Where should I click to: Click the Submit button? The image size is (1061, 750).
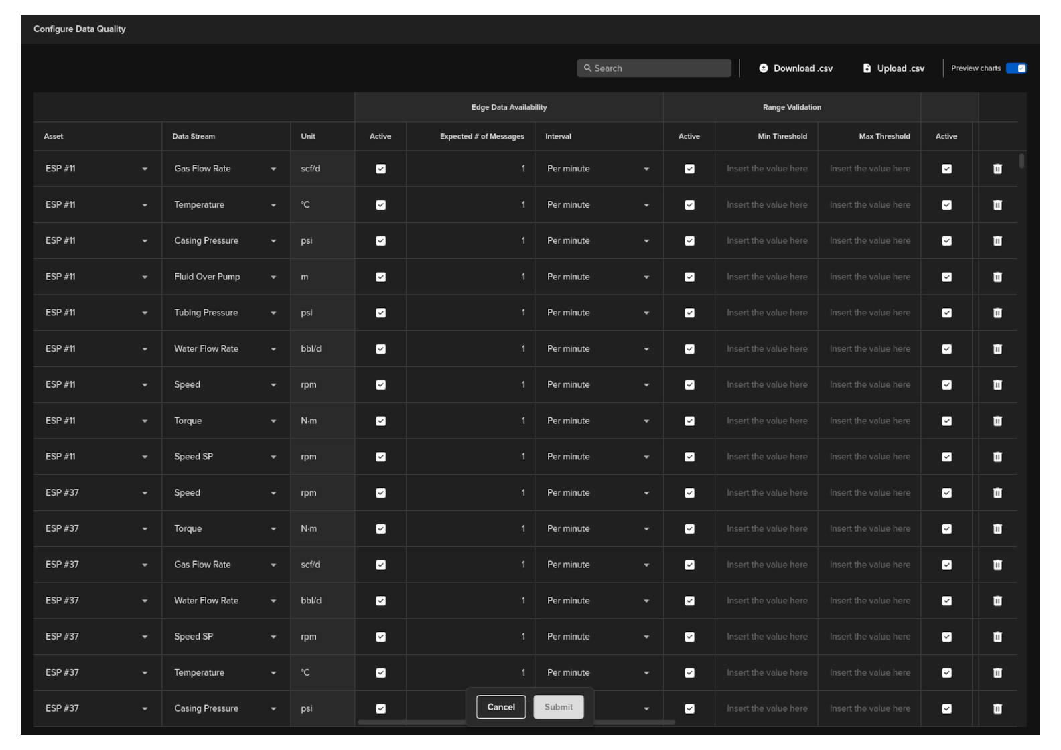click(559, 707)
